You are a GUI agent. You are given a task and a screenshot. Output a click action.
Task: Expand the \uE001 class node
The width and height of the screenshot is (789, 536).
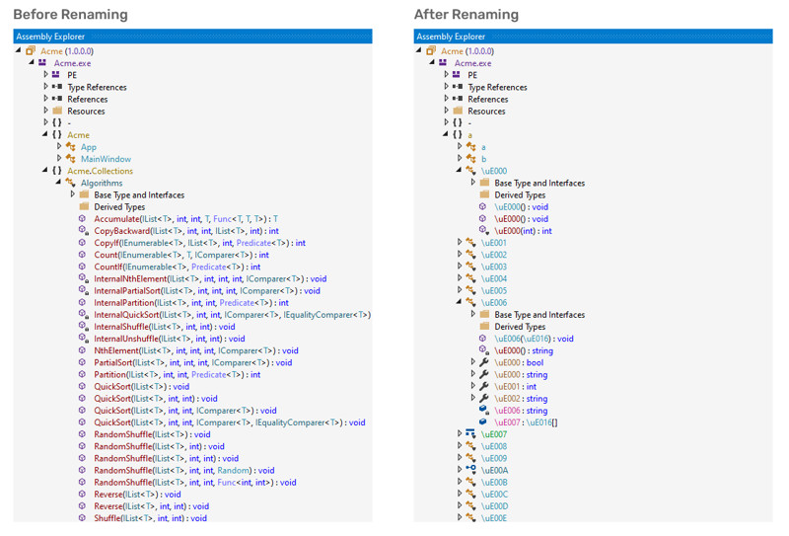(460, 242)
